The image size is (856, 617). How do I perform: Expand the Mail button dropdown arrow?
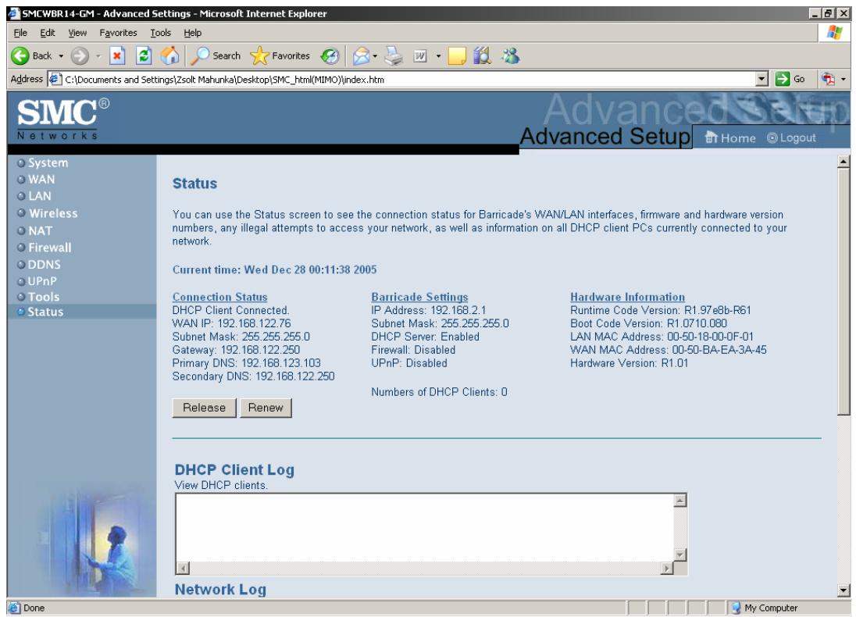pyautogui.click(x=375, y=56)
